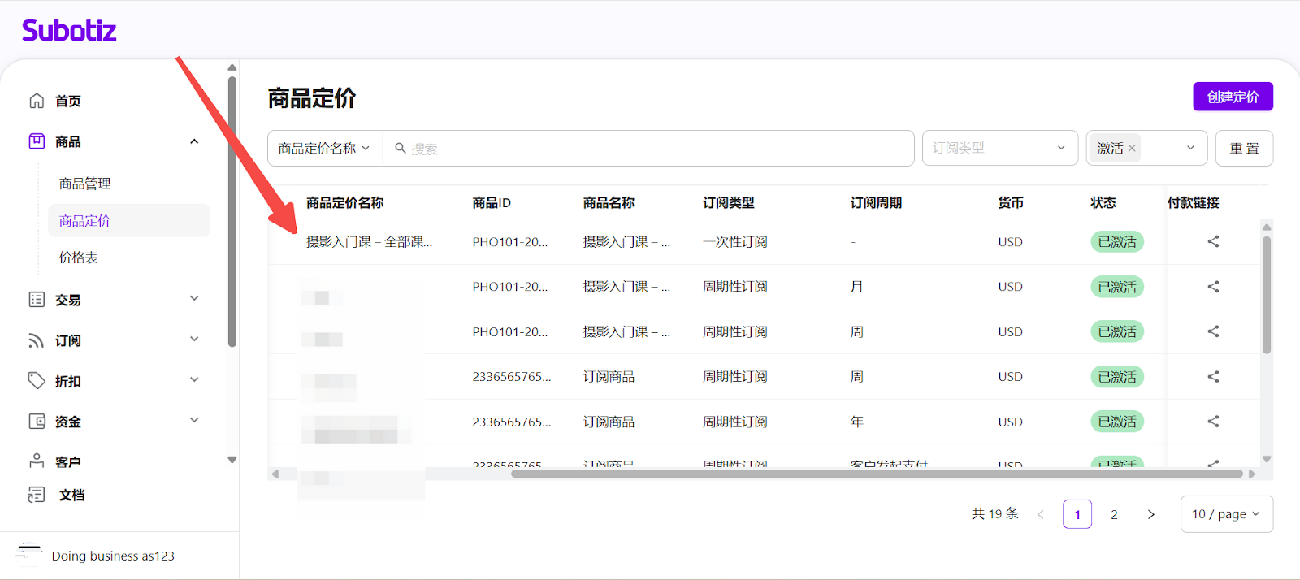Image resolution: width=1300 pixels, height=580 pixels.
Task: Click the share icon in the first row
Action: point(1213,241)
